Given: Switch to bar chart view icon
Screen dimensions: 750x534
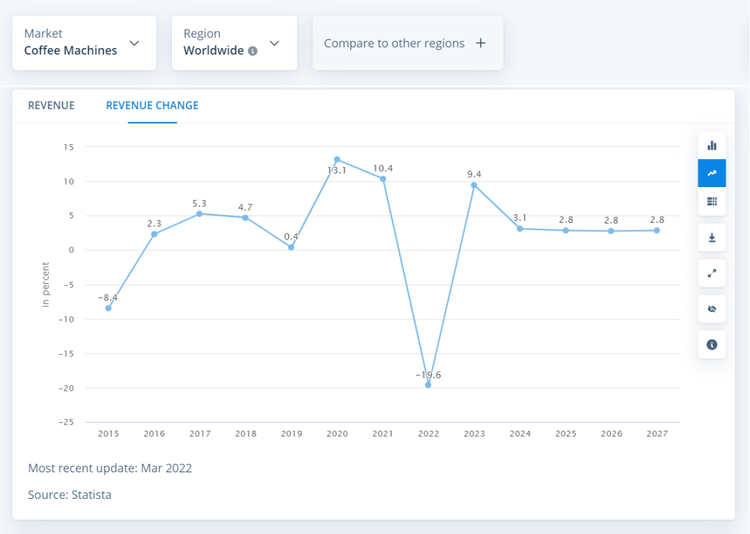Looking at the screenshot, I should (x=711, y=146).
